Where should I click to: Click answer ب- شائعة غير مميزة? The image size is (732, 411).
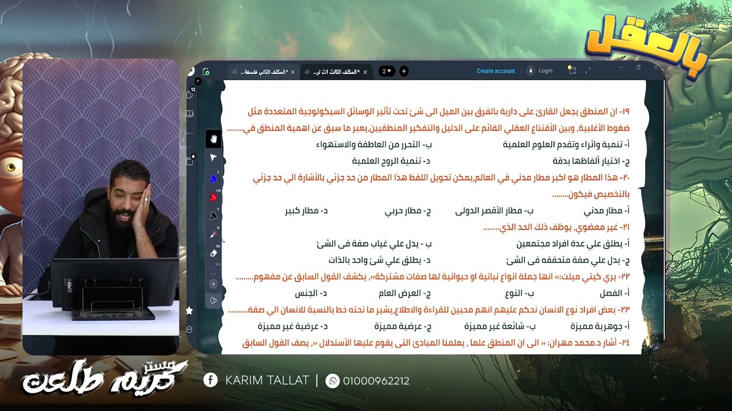(499, 327)
